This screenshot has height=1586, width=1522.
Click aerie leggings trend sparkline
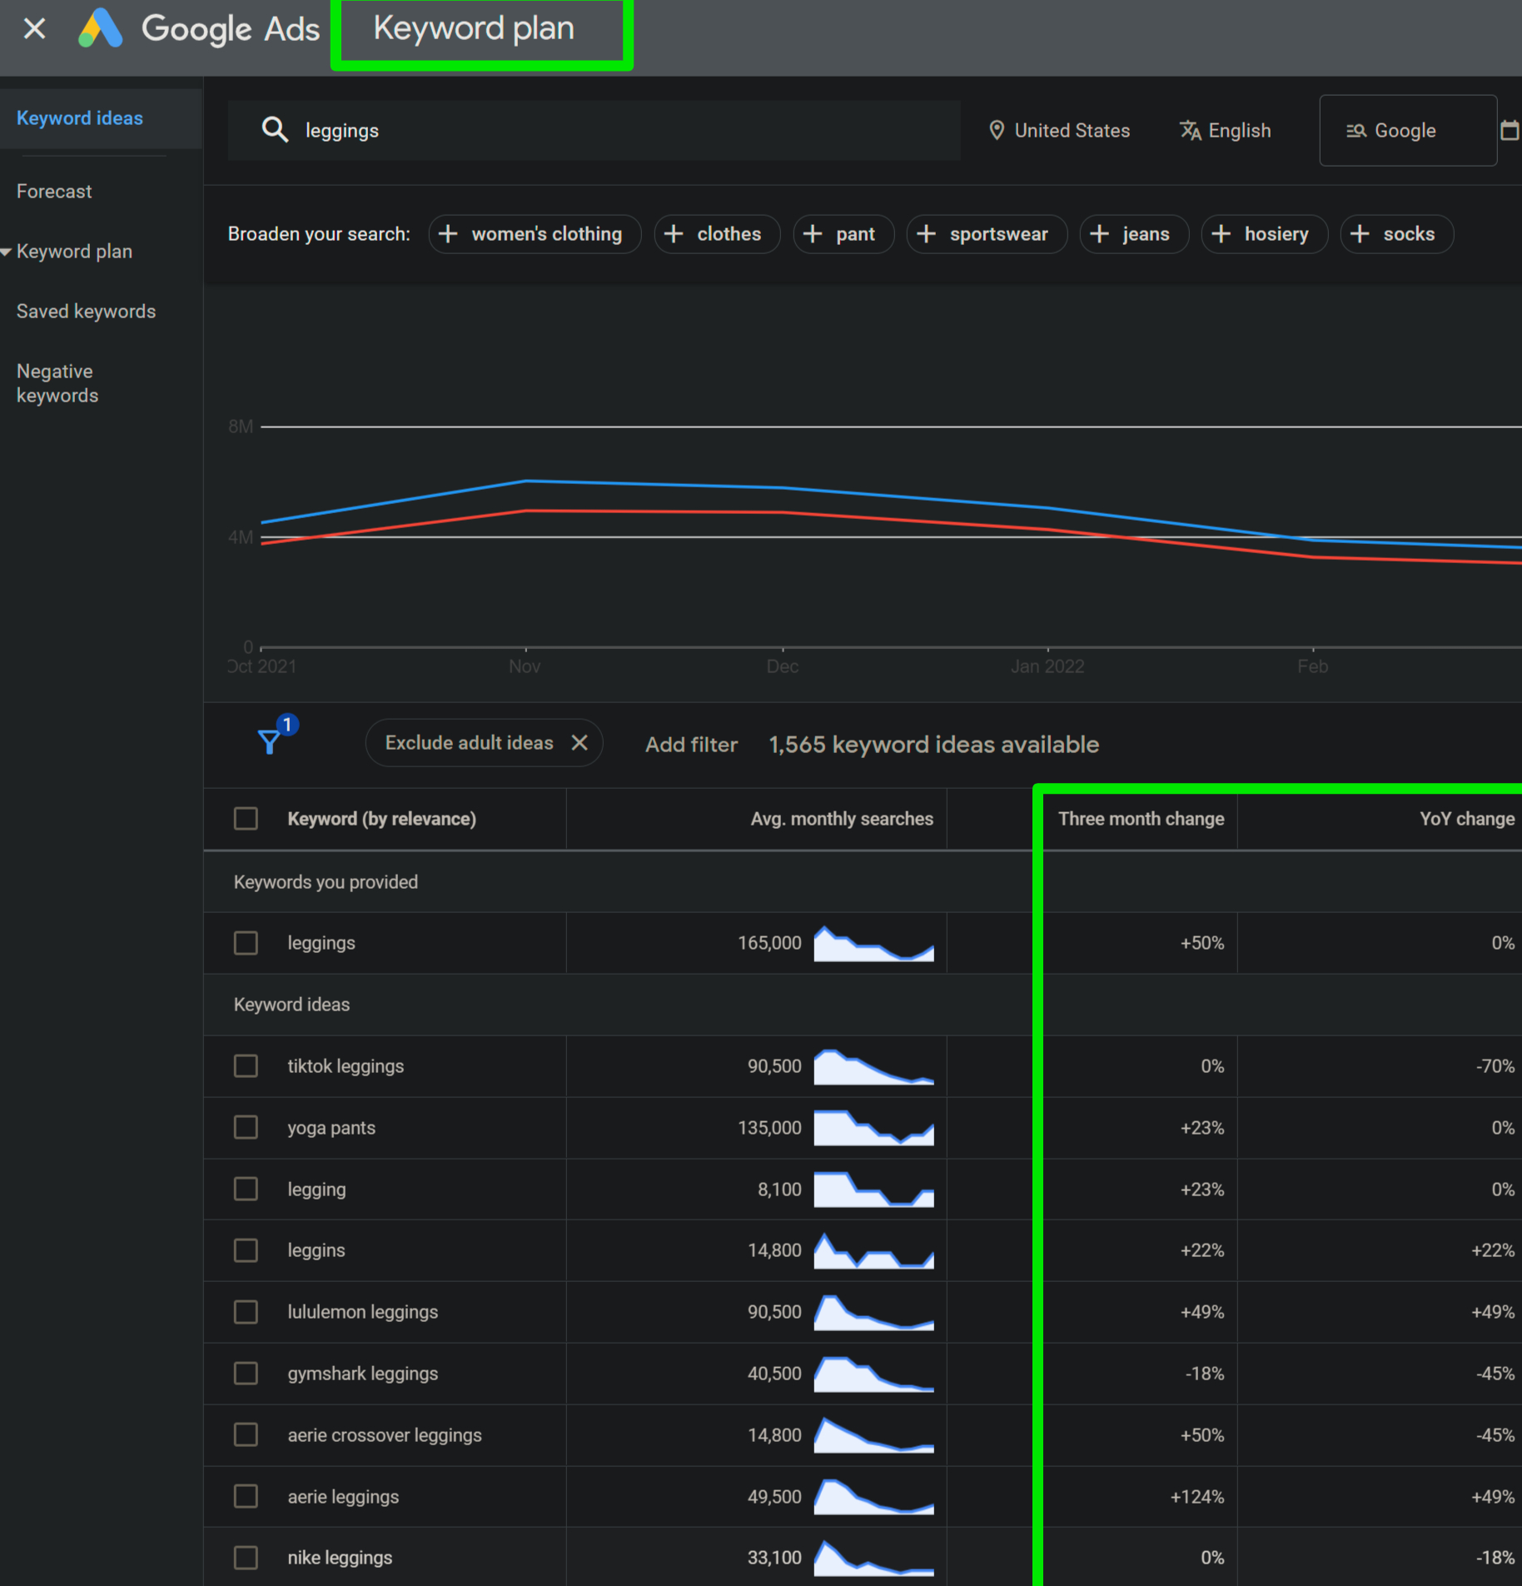(873, 1497)
